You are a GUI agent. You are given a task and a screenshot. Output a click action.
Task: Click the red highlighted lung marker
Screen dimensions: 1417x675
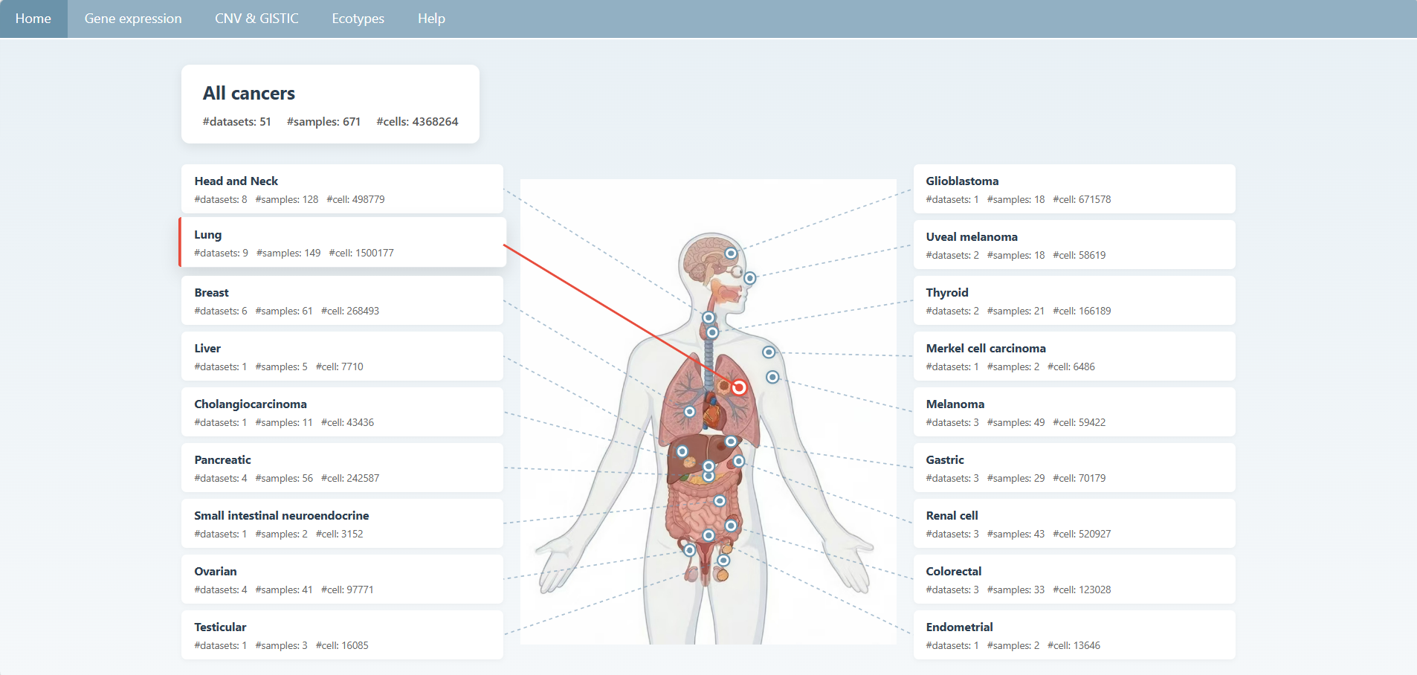point(739,387)
